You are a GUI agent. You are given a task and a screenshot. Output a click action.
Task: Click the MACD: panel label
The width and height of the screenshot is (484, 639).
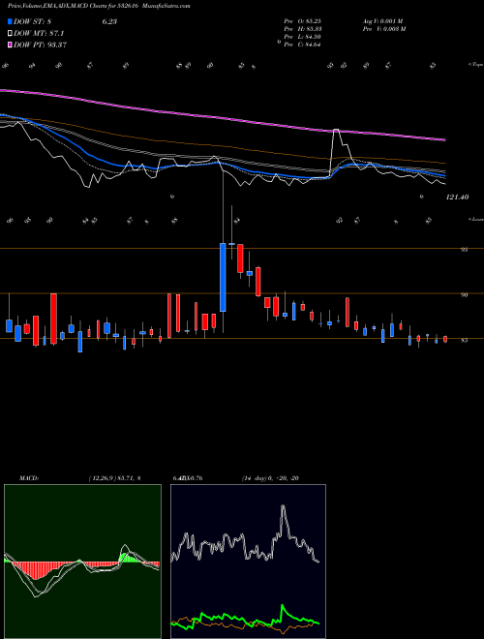pos(28,478)
